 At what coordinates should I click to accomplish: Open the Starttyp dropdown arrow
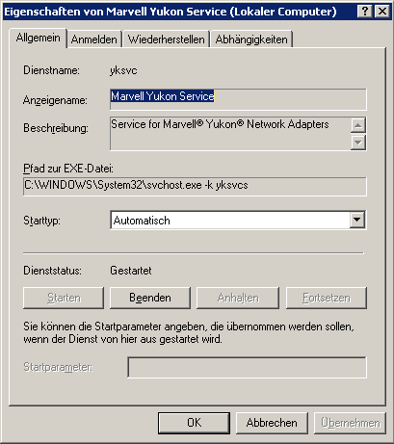pyautogui.click(x=356, y=220)
